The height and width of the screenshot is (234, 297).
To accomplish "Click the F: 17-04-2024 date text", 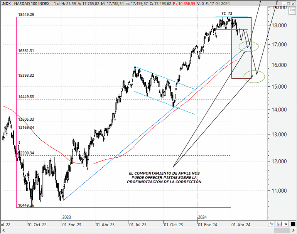I will point(218,3).
